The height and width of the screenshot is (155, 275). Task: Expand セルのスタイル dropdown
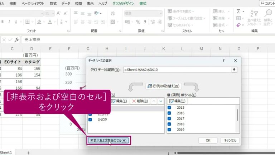coord(192,25)
